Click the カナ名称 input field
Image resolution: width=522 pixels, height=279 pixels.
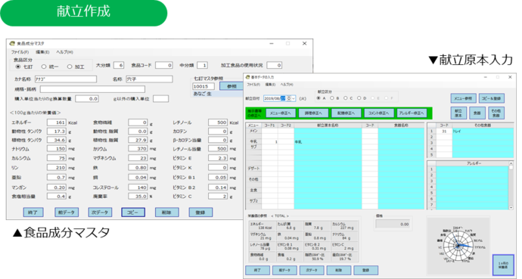66,79
